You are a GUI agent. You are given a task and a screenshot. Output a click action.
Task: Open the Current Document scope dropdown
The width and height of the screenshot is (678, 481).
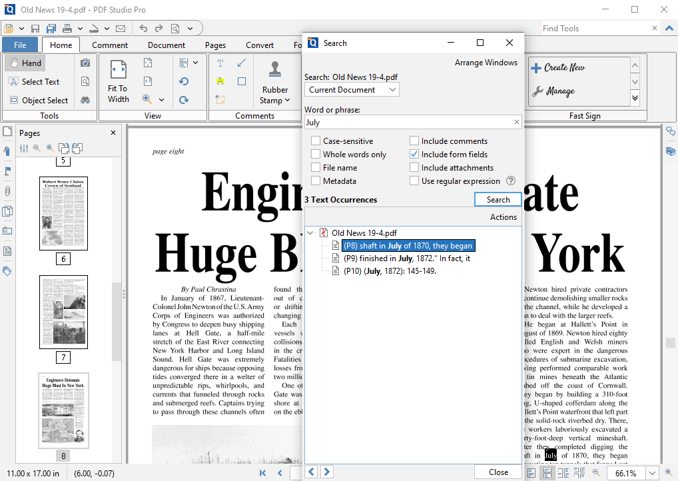352,90
